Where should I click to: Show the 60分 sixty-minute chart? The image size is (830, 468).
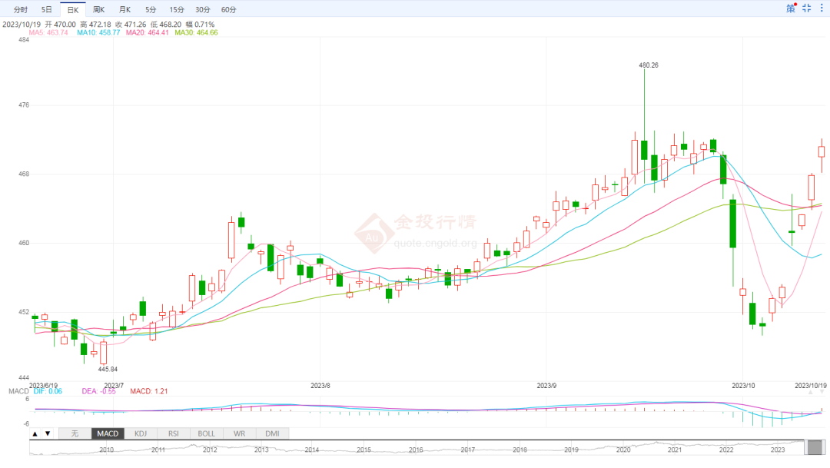click(x=229, y=9)
